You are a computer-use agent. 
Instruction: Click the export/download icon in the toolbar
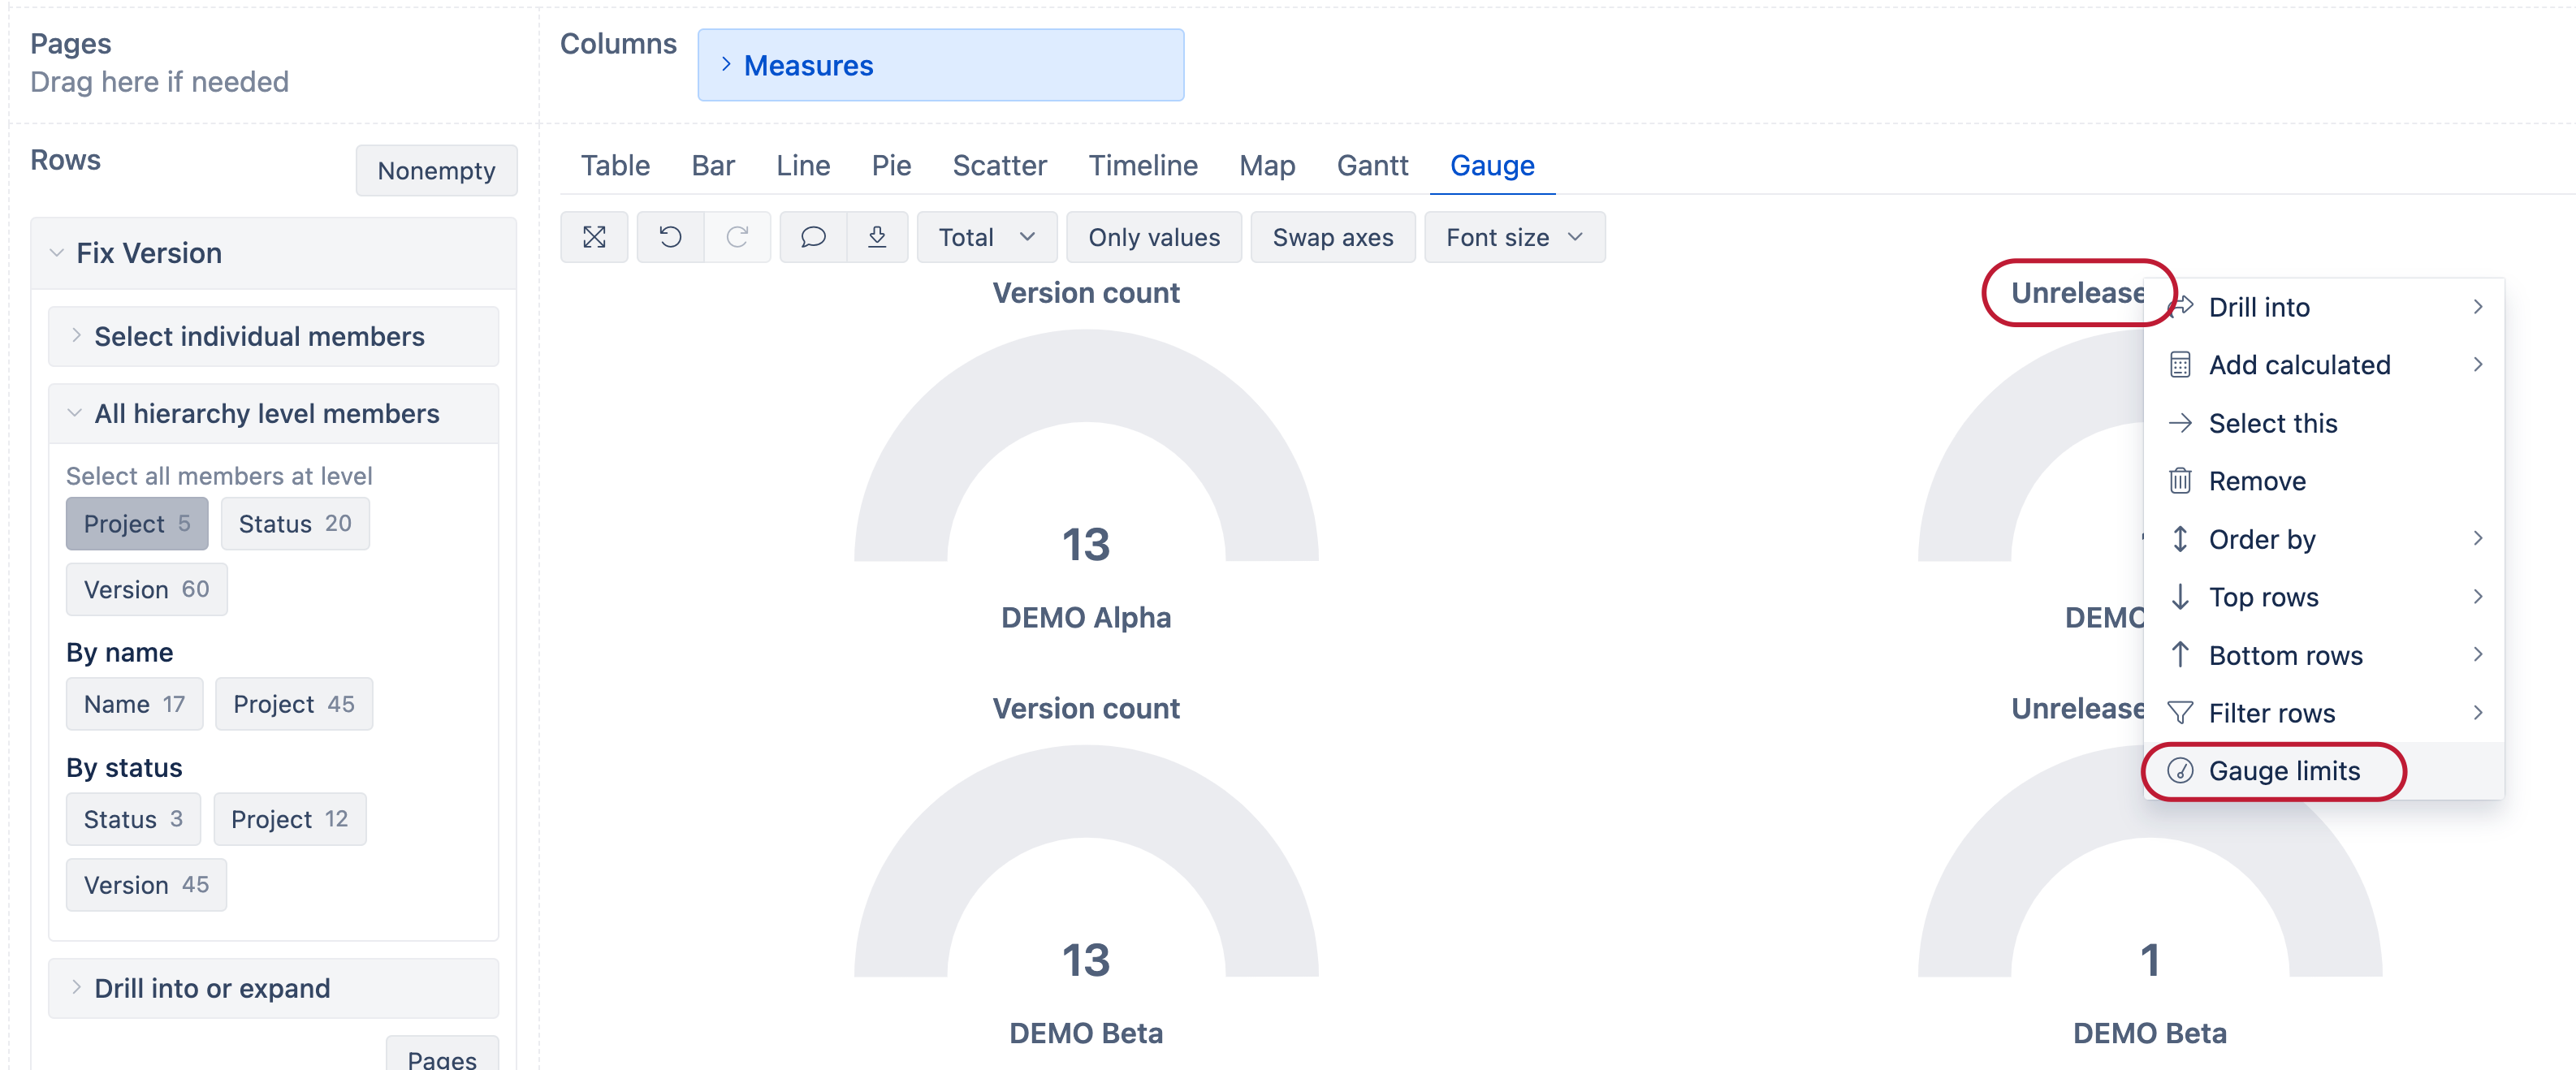878,237
